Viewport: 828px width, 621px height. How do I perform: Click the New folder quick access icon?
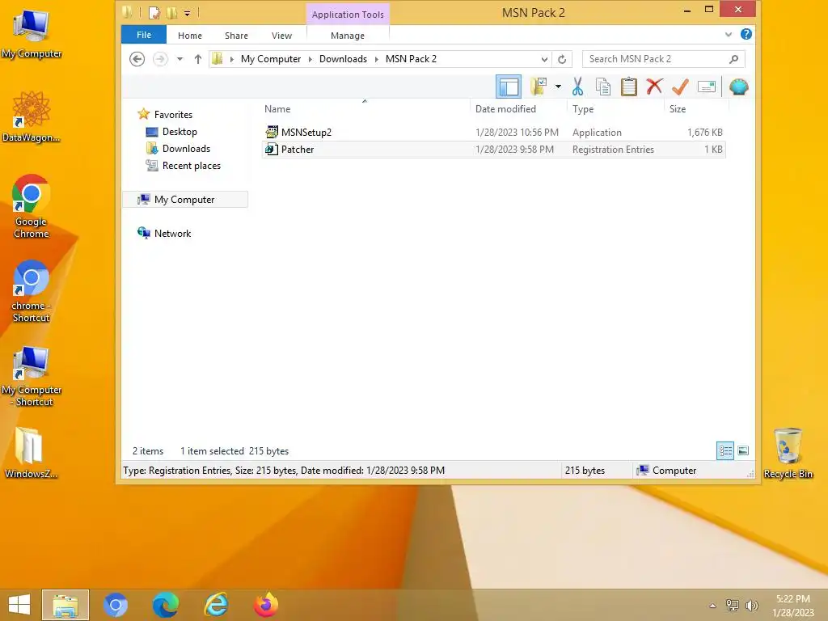click(171, 12)
